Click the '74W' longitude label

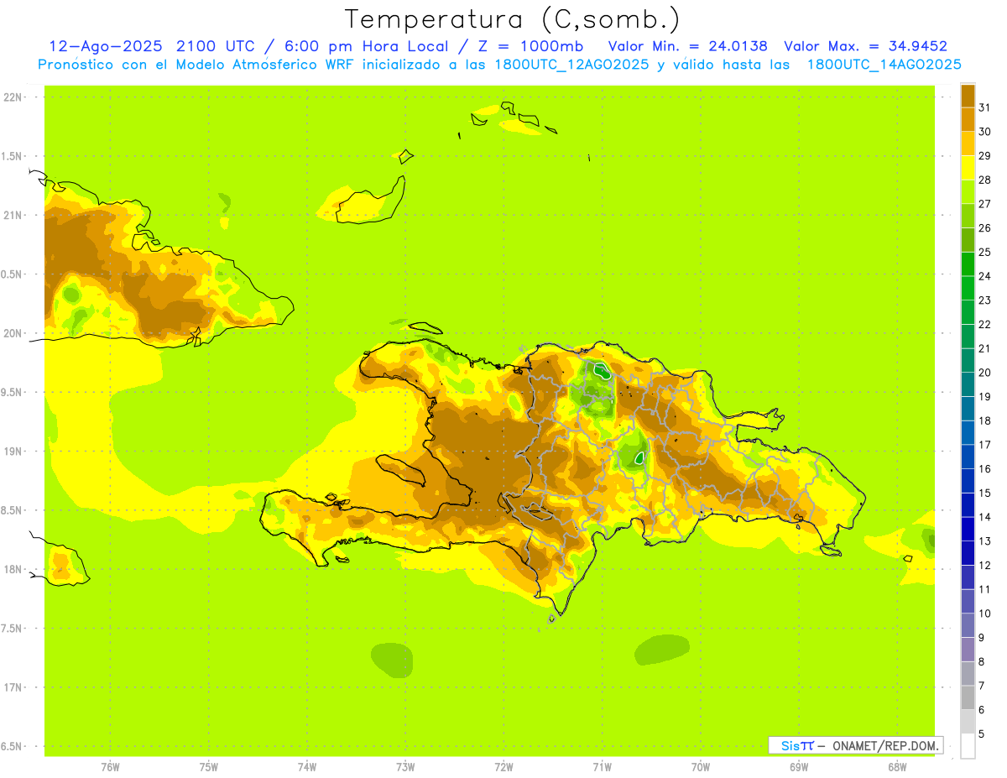pyautogui.click(x=307, y=767)
